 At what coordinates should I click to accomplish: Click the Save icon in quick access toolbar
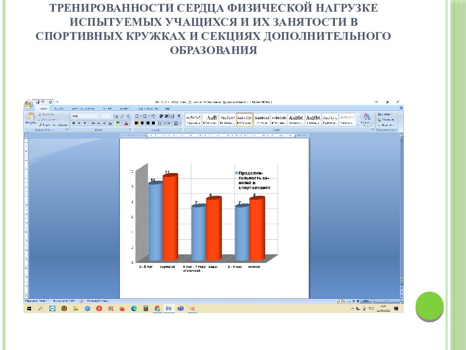[37, 102]
